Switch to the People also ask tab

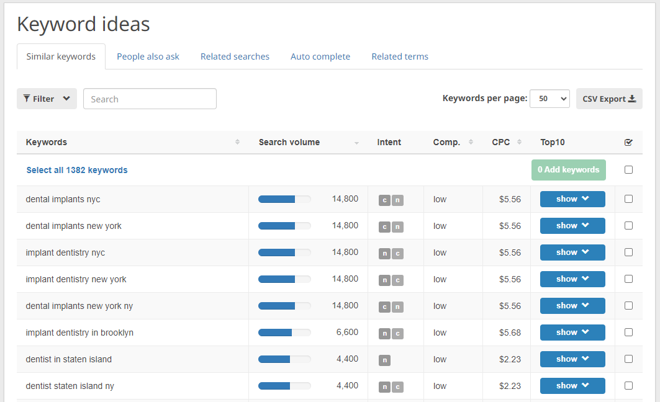click(148, 56)
